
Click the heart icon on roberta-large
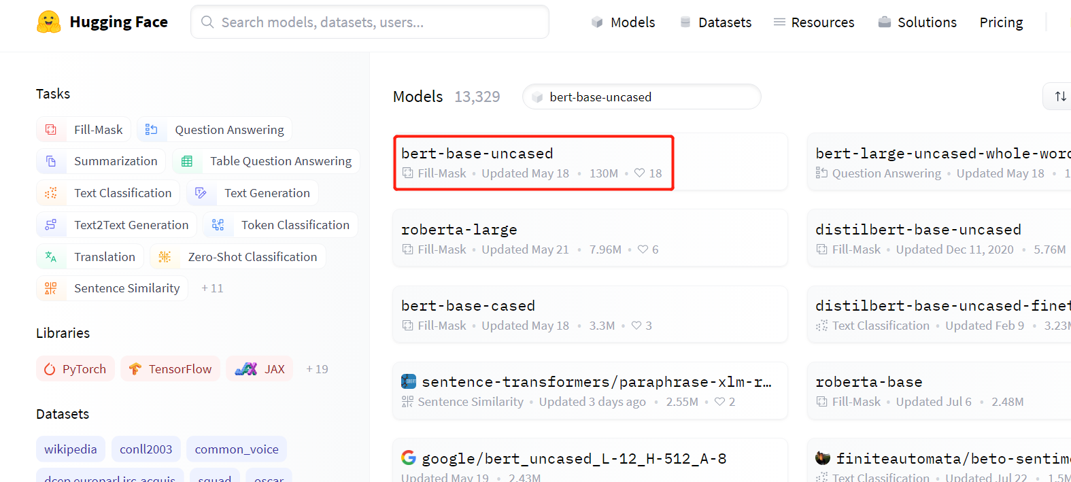click(x=643, y=249)
